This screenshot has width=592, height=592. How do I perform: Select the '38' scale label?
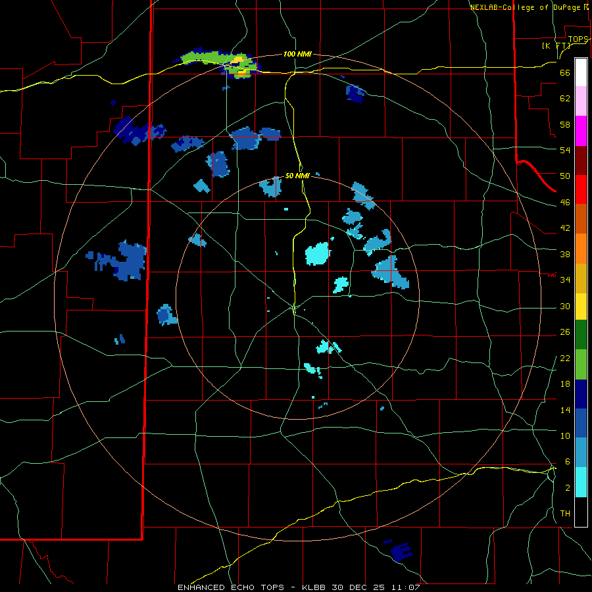tap(565, 254)
